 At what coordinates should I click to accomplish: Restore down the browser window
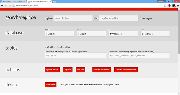[x=172, y=1]
